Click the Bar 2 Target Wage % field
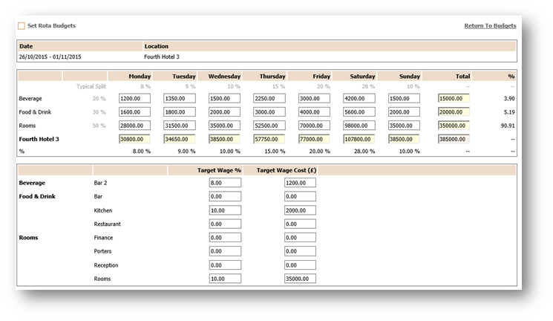 (225, 182)
